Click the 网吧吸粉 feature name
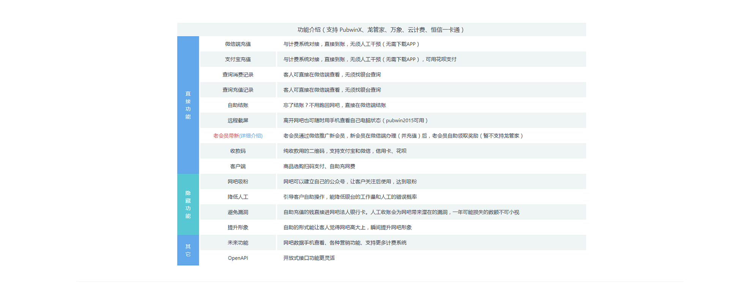 (238, 181)
